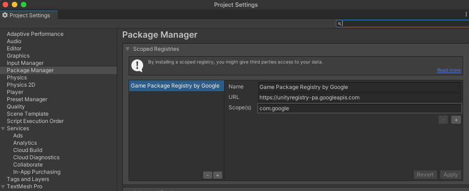
Task: Open Ads under Services
Action: pos(18,136)
